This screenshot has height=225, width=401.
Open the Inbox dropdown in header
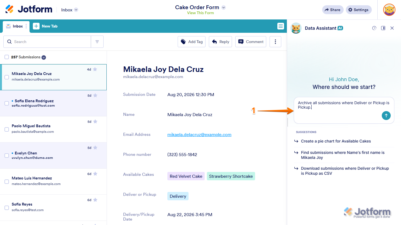pos(70,10)
